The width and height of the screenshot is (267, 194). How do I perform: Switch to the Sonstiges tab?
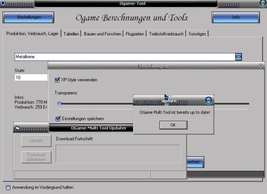point(197,34)
